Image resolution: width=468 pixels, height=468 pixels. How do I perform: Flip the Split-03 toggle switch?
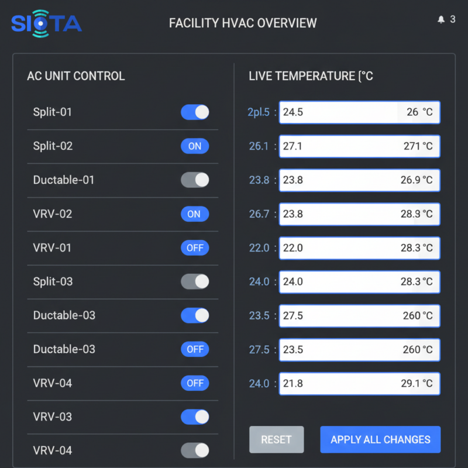195,281
